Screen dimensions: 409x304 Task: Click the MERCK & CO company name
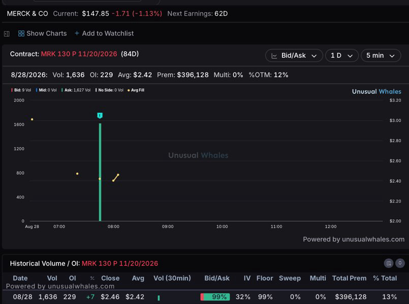27,14
